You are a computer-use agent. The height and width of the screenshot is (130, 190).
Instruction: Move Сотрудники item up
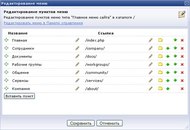click(x=168, y=48)
